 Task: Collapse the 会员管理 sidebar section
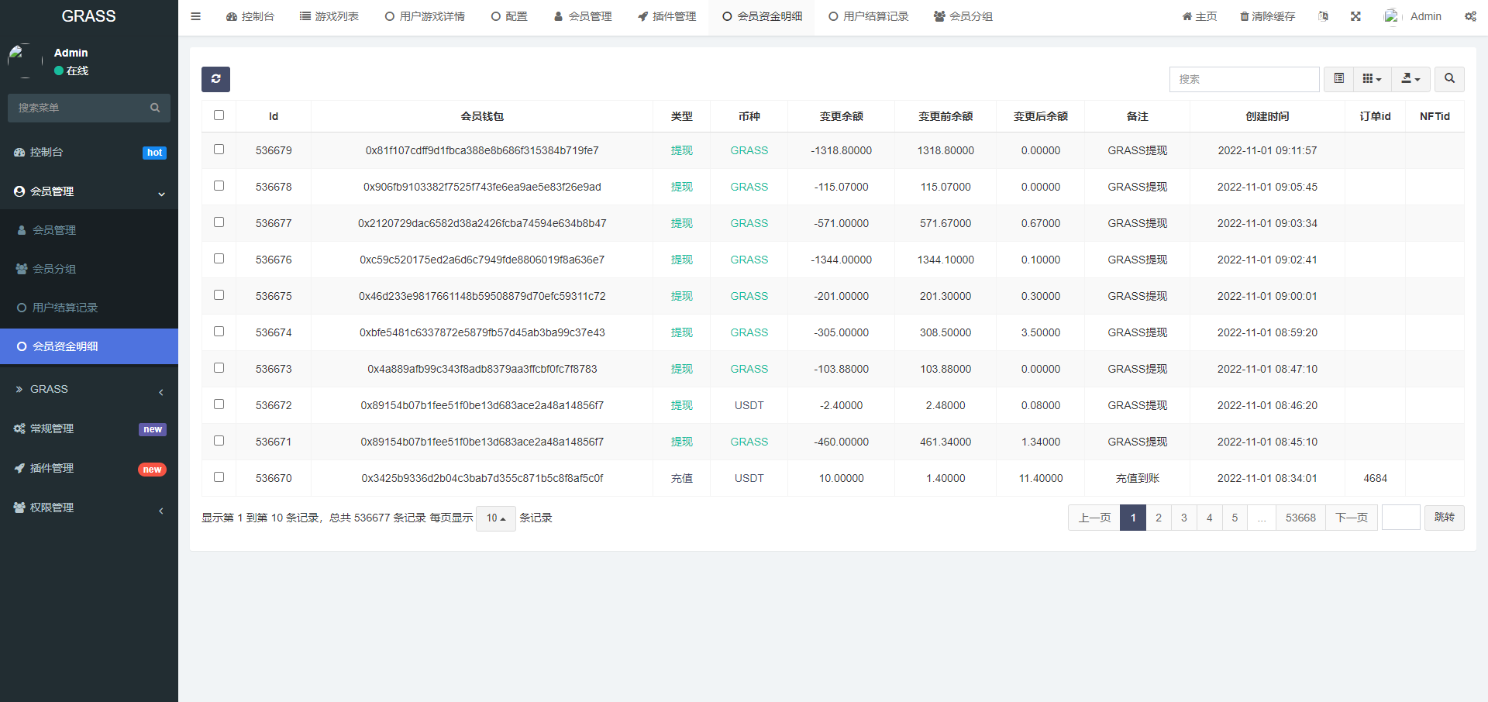click(88, 191)
